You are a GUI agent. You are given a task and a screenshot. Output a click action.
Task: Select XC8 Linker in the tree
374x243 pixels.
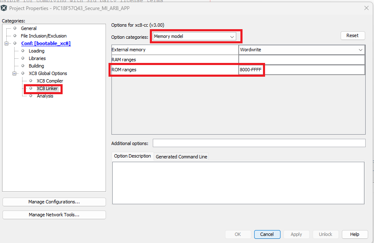pyautogui.click(x=47, y=88)
